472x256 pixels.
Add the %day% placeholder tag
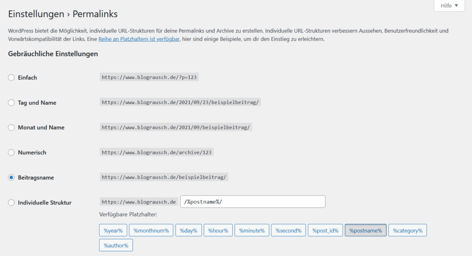click(x=189, y=230)
